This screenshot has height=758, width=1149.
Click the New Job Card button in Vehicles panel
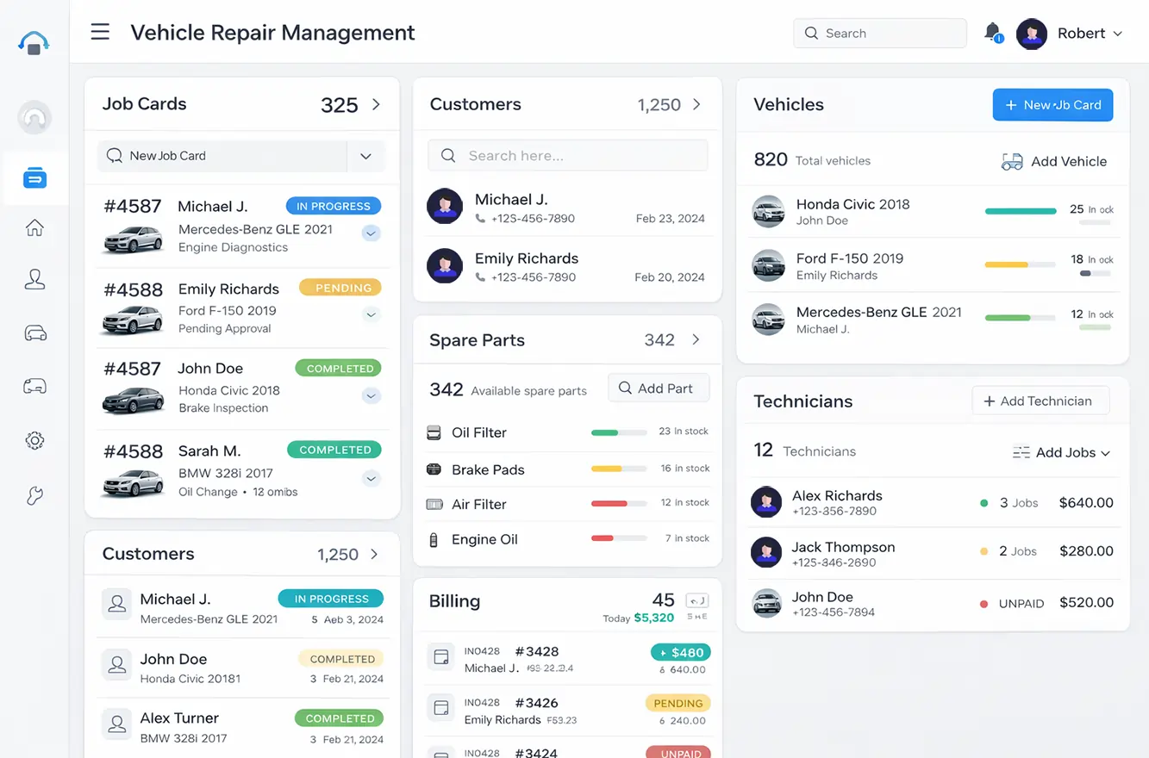pos(1052,104)
